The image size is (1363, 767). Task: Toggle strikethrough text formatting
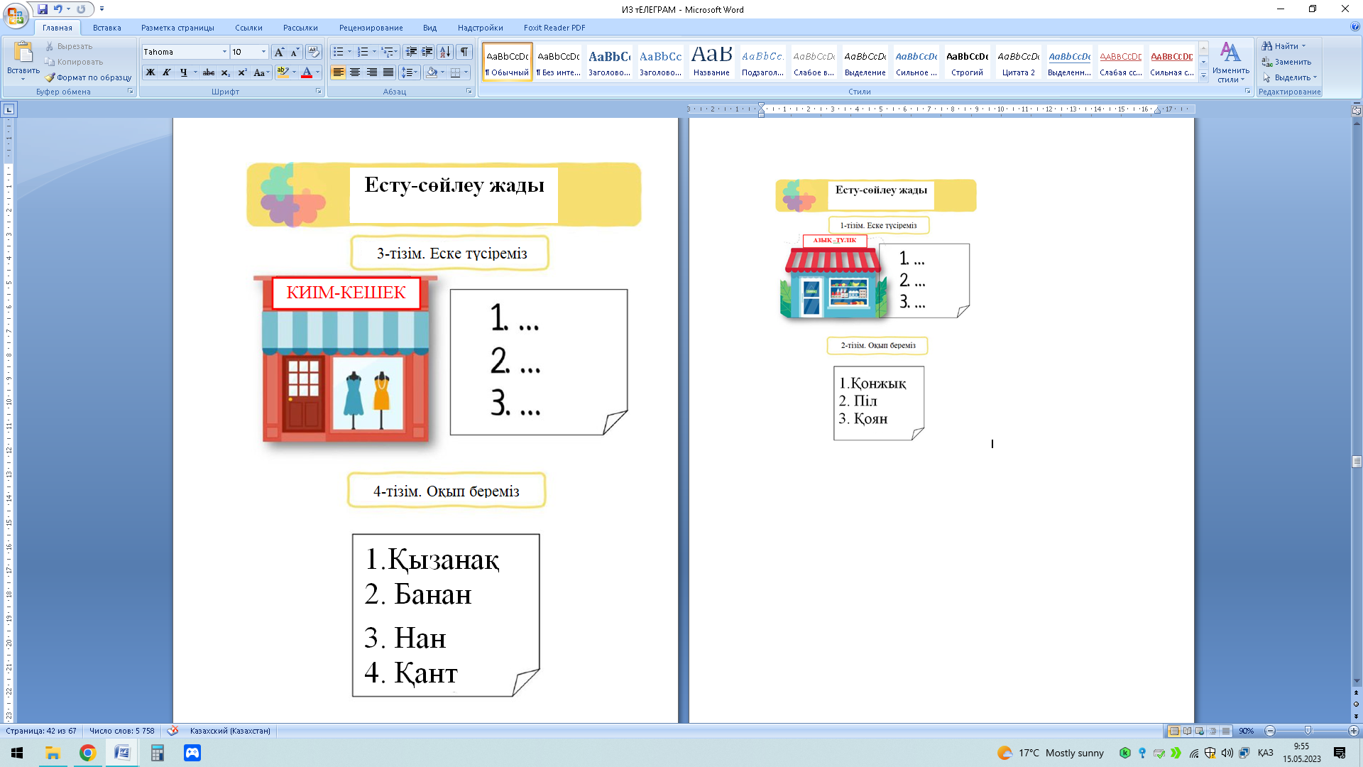209,72
